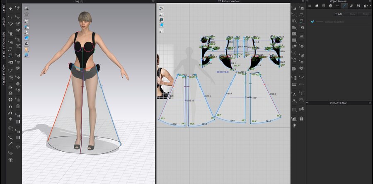373x184 pixels.
Task: Click the '0.0 (0.0 / 0.0)' coordinate readout
Action: click(223, 72)
